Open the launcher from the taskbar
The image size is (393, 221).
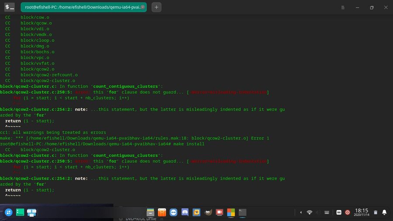[8, 212]
